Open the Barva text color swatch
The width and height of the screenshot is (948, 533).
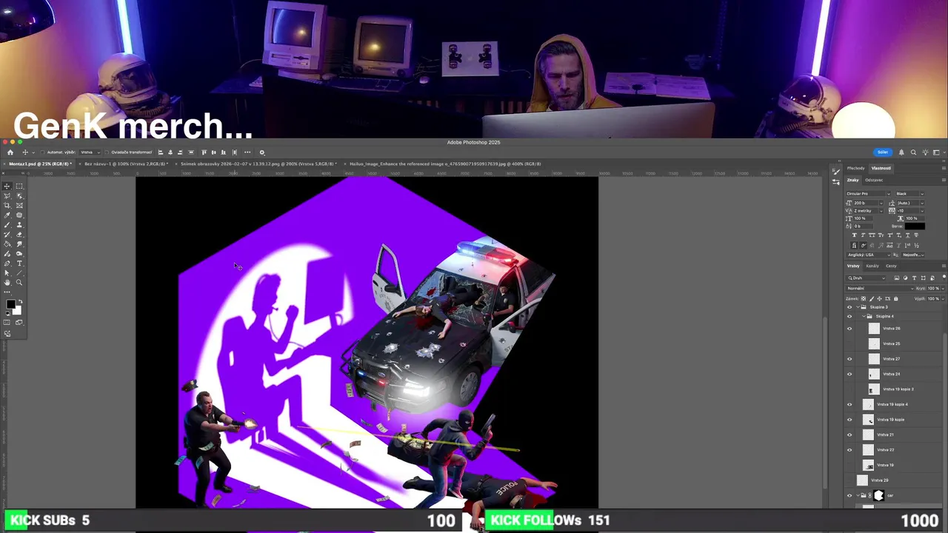point(915,226)
